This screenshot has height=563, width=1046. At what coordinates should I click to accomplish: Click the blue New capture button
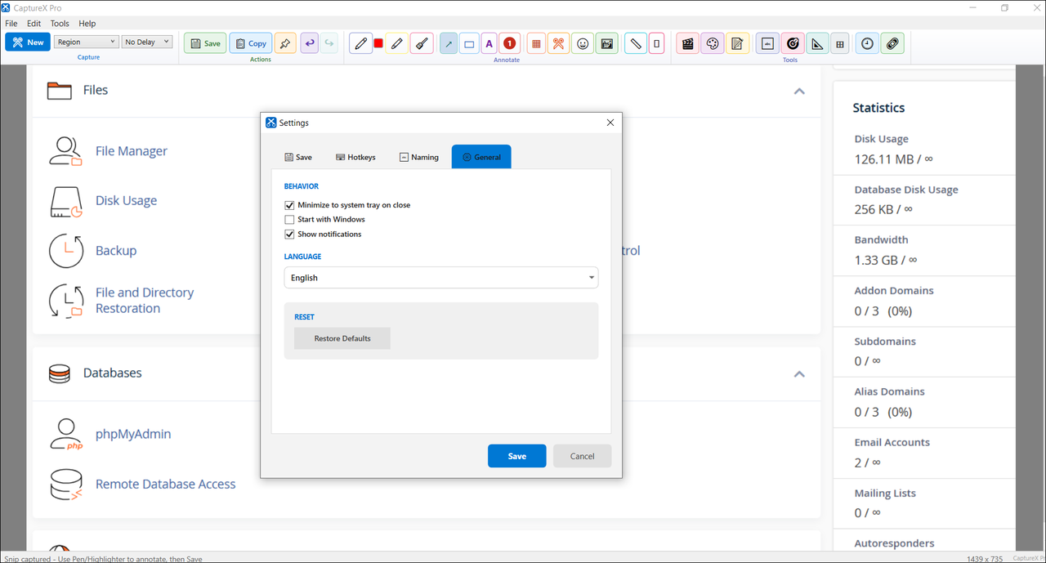[x=28, y=42]
